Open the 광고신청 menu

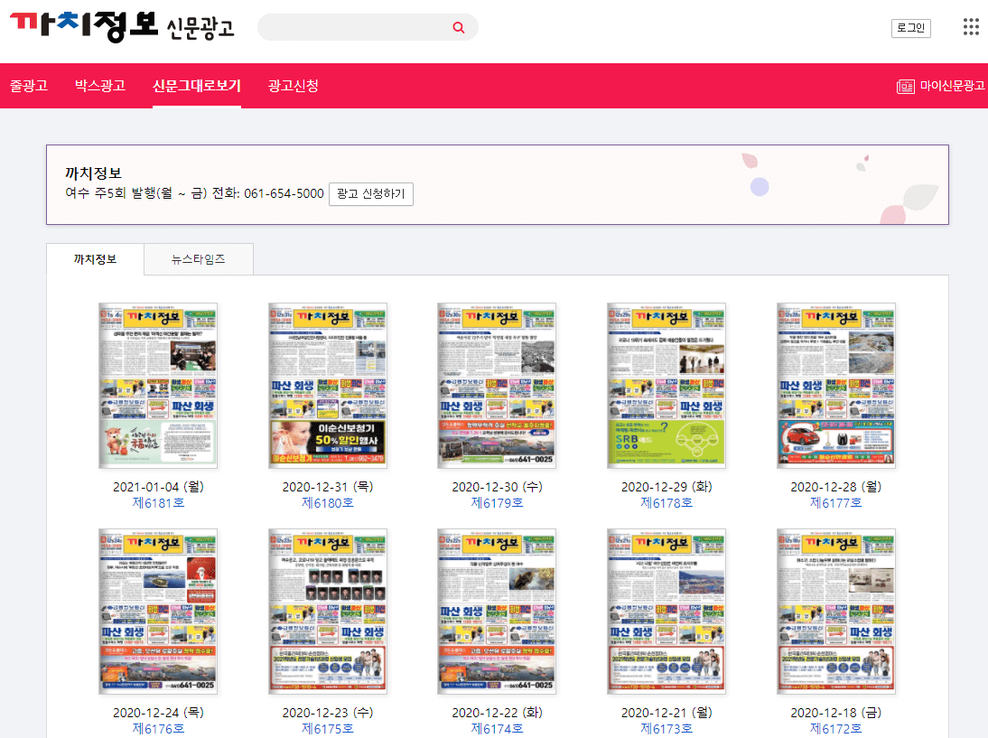pyautogui.click(x=293, y=86)
